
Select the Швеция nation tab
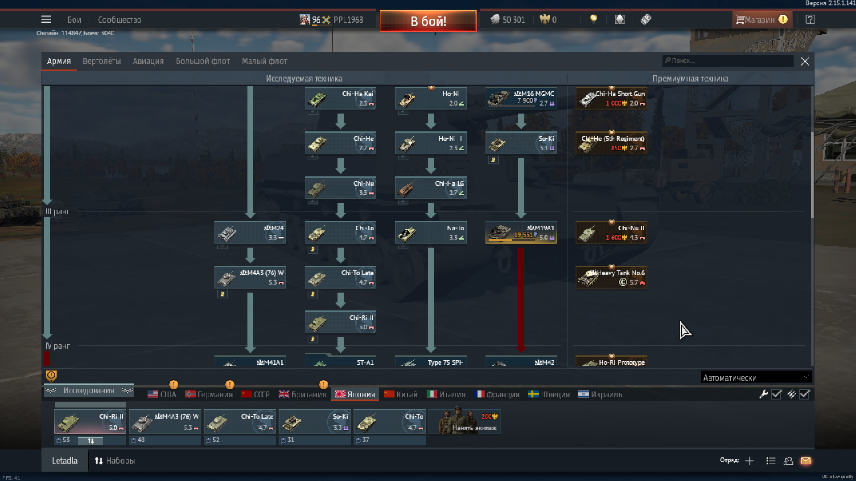tap(549, 394)
